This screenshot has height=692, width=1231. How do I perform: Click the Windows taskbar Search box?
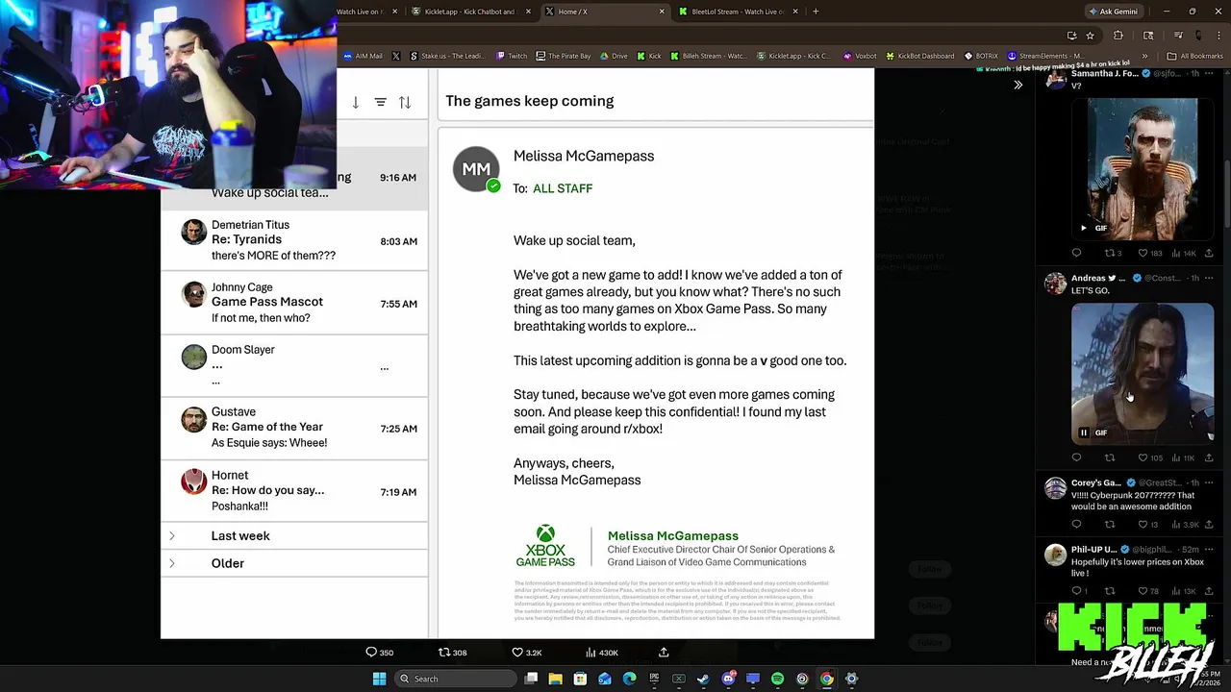point(457,679)
